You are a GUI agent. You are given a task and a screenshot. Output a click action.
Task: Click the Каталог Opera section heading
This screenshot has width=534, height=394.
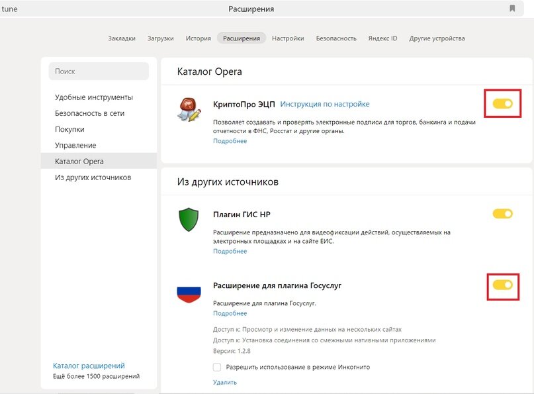click(x=210, y=72)
